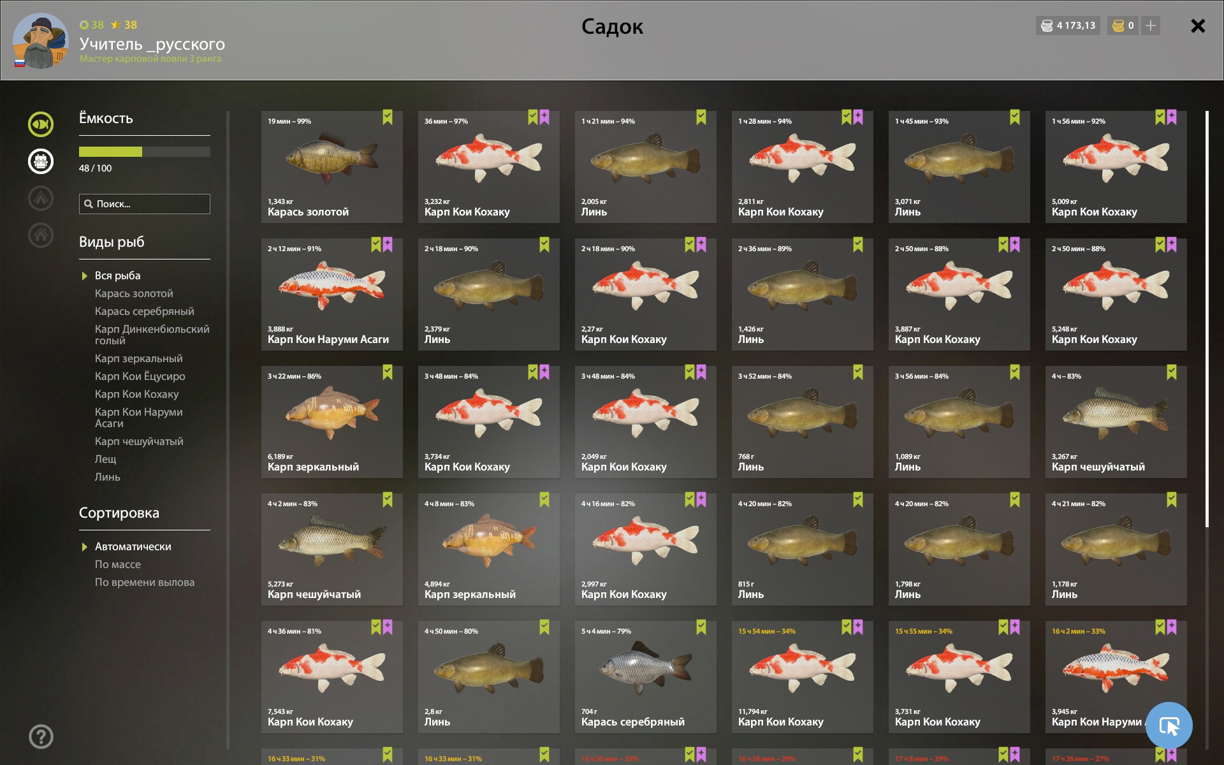This screenshot has width=1224, height=765.
Task: Click the plus icon to add gold
Action: [1151, 25]
